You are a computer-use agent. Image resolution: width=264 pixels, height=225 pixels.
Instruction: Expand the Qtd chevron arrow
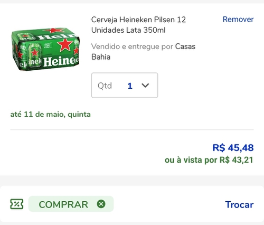pyautogui.click(x=145, y=86)
